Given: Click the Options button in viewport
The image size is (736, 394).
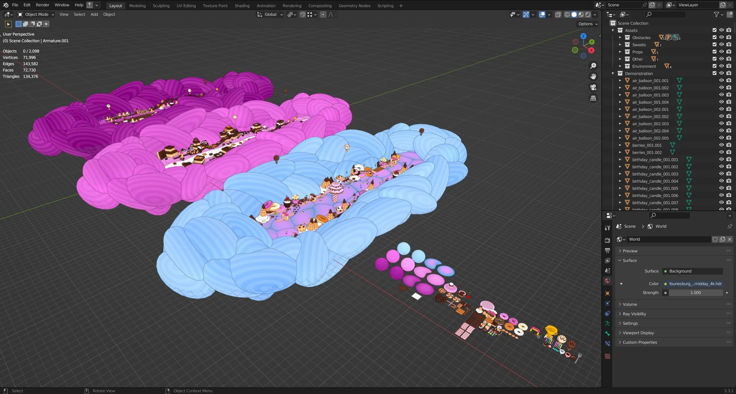Looking at the screenshot, I should tap(588, 24).
